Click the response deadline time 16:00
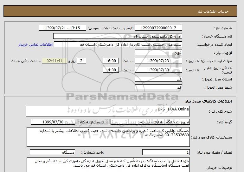 point(111,61)
